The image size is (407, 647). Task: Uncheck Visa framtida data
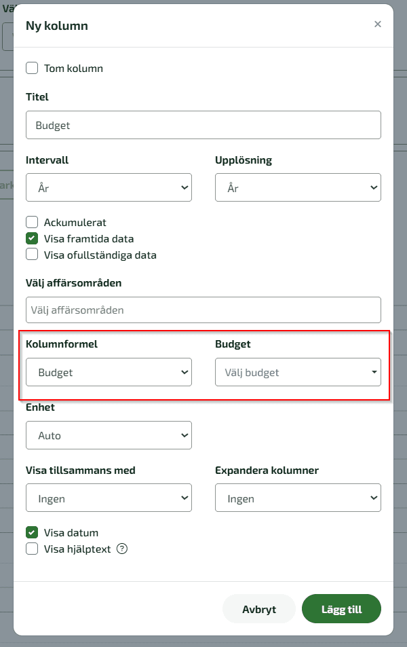[32, 238]
